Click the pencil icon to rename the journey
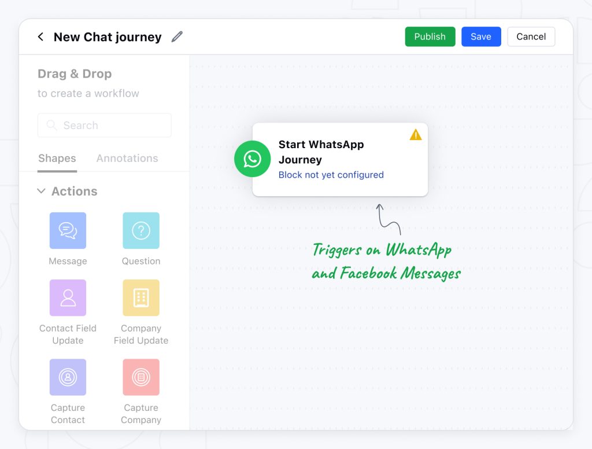 (x=177, y=36)
